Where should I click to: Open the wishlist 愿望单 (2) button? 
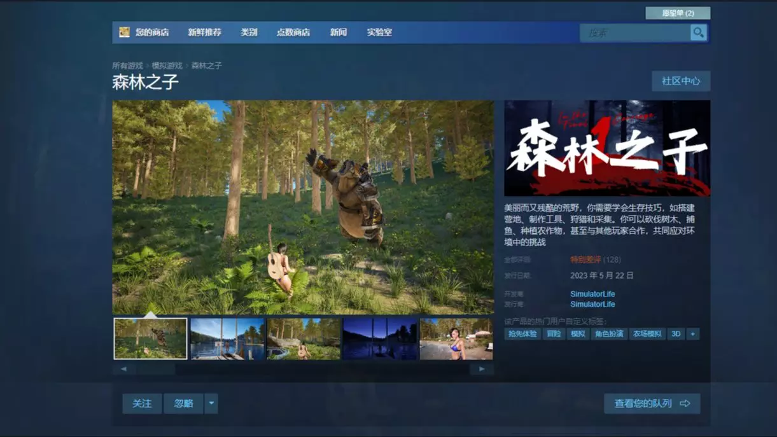click(x=678, y=13)
